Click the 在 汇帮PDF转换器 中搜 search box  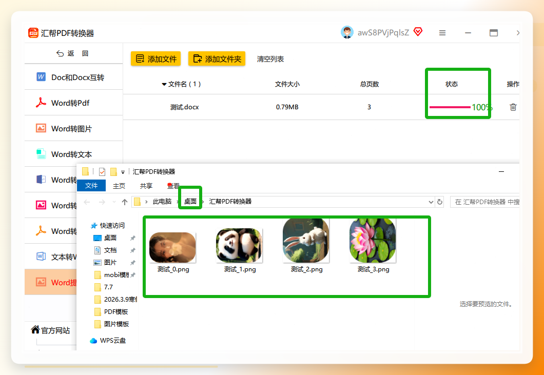[484, 202]
